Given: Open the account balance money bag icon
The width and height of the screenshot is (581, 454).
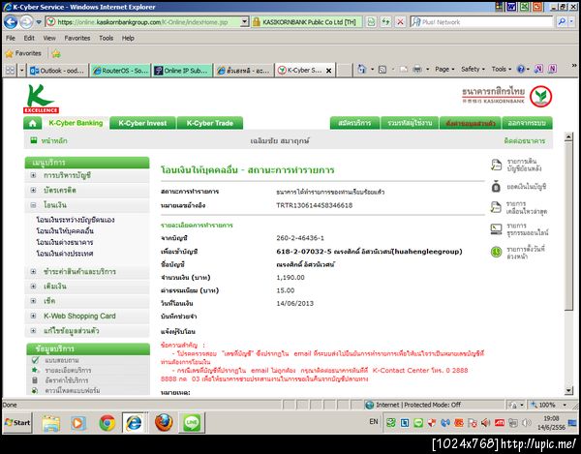Looking at the screenshot, I should [496, 186].
